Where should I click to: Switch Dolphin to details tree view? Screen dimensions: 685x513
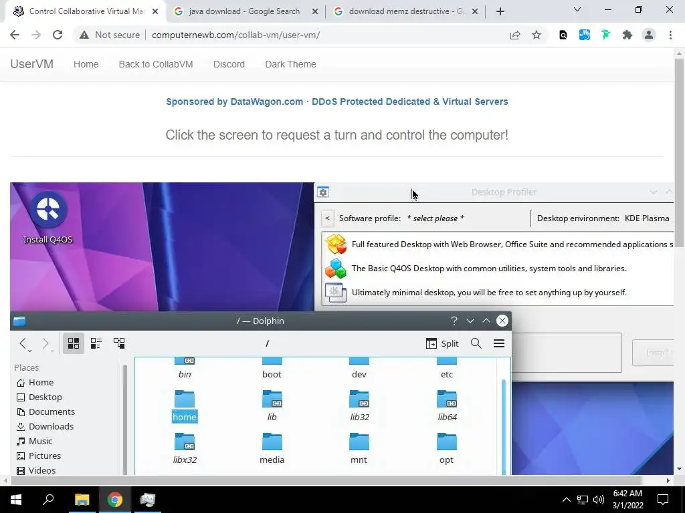pos(119,343)
